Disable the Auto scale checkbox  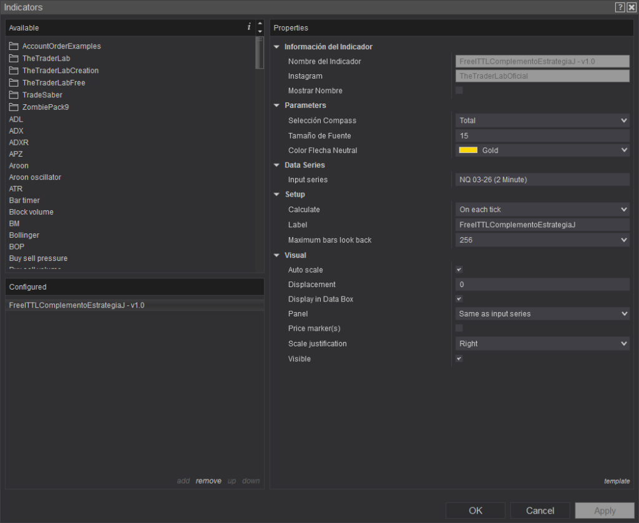459,270
